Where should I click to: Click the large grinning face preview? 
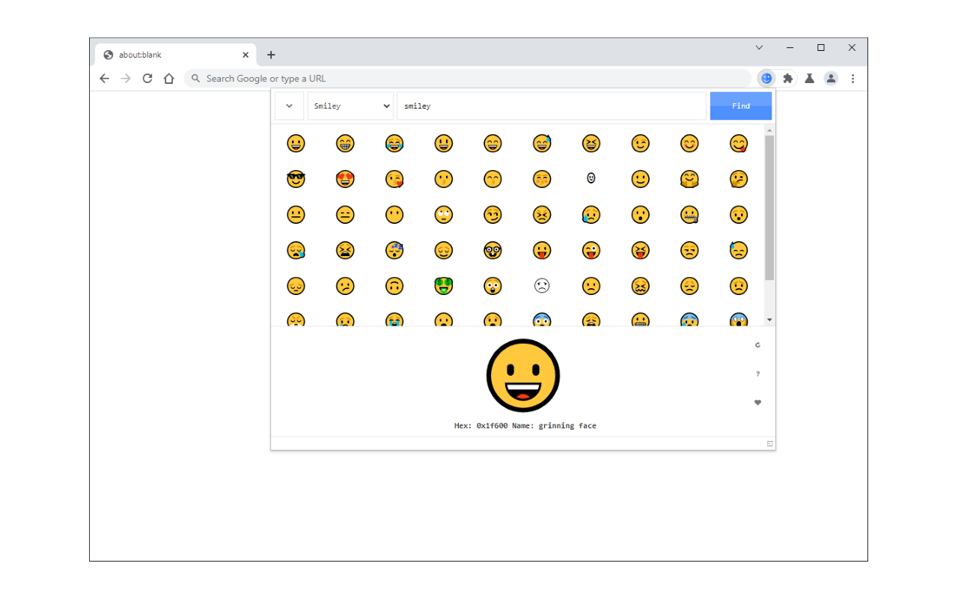523,375
